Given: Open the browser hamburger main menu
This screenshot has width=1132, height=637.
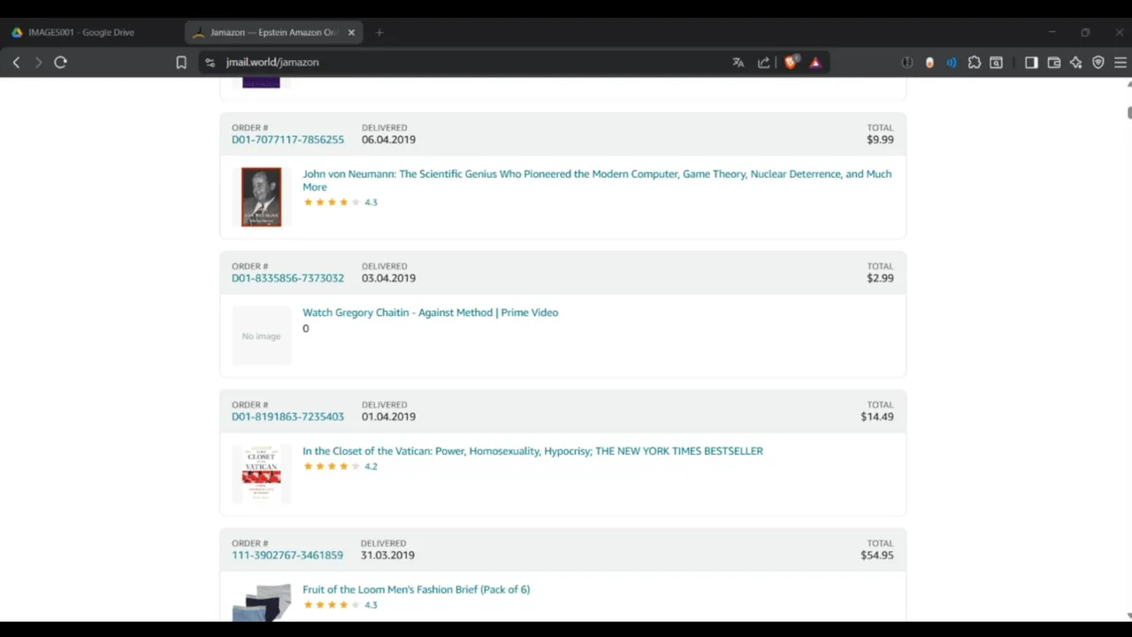Looking at the screenshot, I should pos(1121,63).
